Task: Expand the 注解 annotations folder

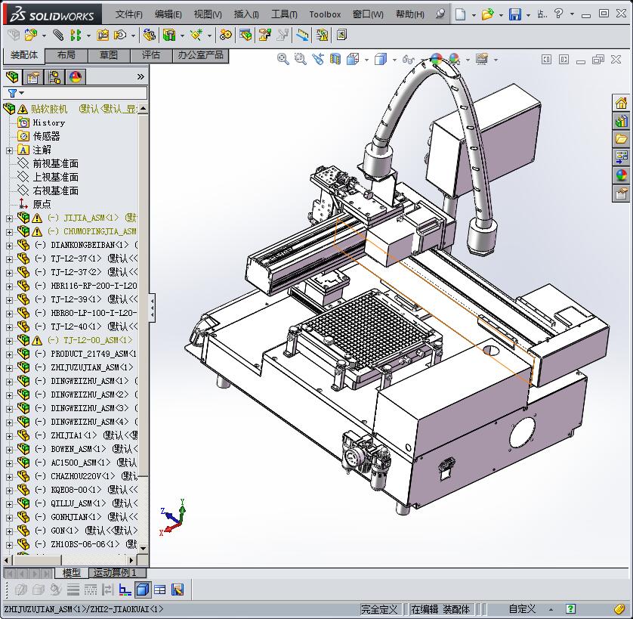Action: [9, 150]
